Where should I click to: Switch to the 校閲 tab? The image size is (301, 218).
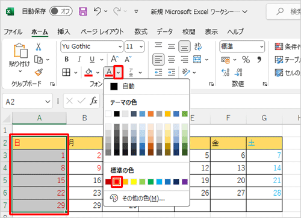coord(188,32)
